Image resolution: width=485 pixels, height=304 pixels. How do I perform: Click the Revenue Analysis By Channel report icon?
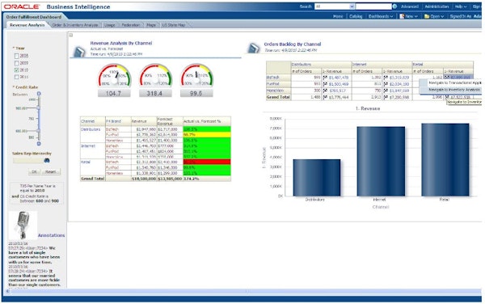(x=79, y=51)
